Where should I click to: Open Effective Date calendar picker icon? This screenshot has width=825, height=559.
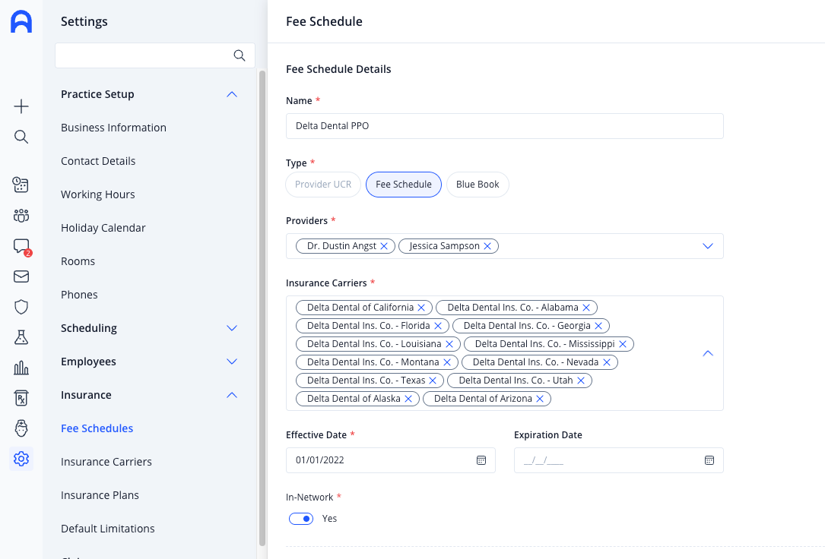tap(481, 460)
